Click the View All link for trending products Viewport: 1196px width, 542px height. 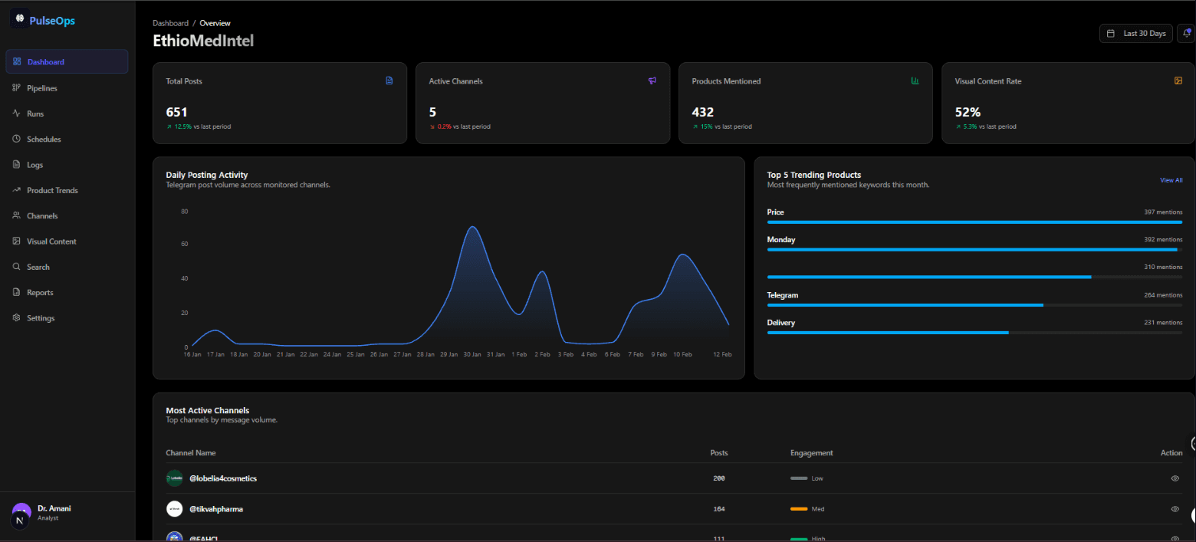1171,180
